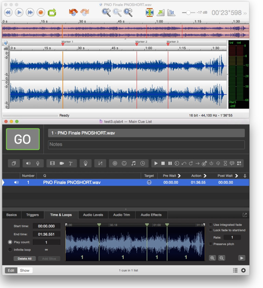Click the Delete All slices button
Viewport: 263px width, 288px height.
coord(25,259)
